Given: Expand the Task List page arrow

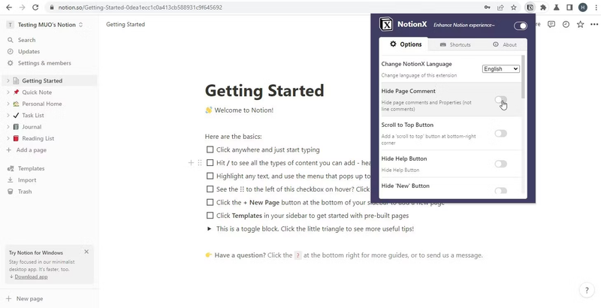Looking at the screenshot, I should point(8,115).
